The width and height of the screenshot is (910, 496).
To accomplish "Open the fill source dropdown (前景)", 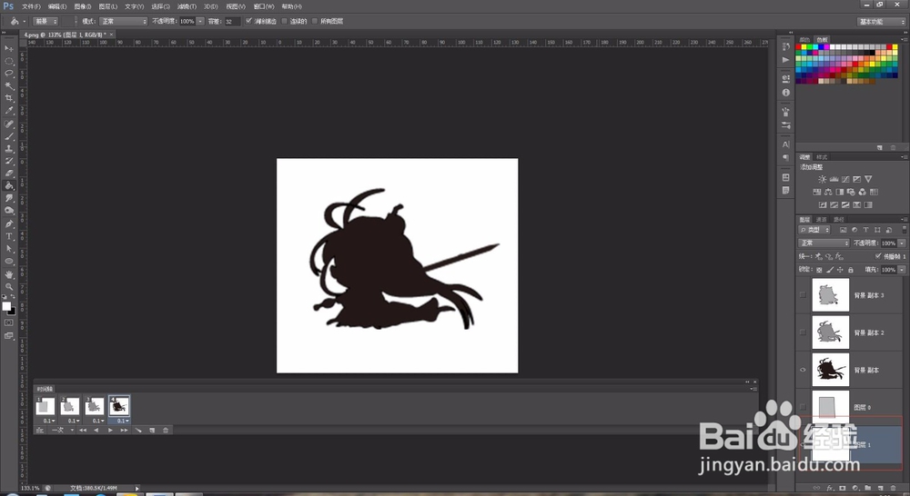I will tap(45, 21).
